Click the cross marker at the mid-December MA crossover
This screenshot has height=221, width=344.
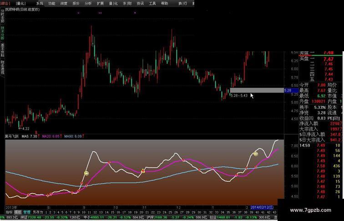[x=183, y=160]
